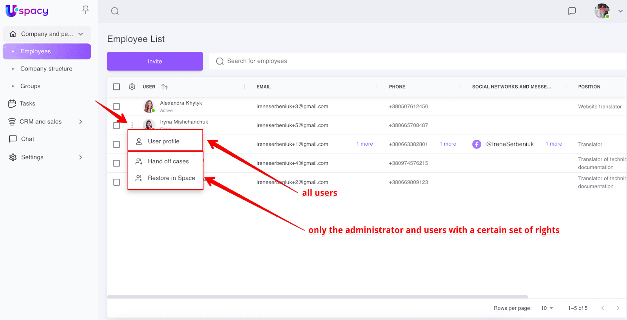
Task: Click the table settings gear icon
Action: coord(132,87)
